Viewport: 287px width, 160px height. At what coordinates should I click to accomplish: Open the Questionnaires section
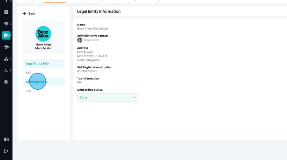click(44, 82)
